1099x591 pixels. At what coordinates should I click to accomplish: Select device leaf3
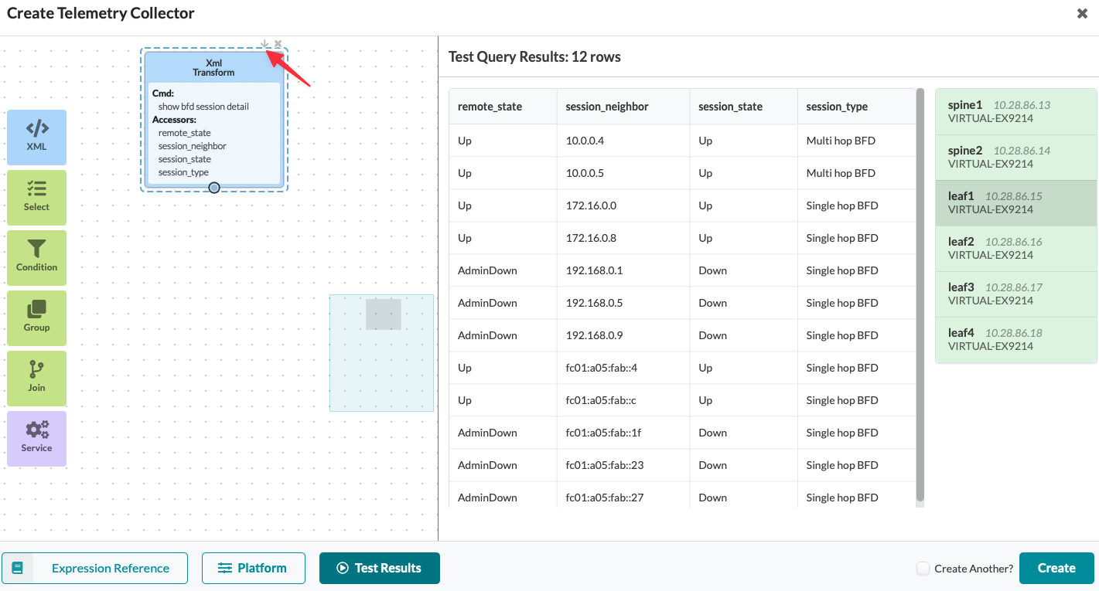[x=1016, y=294]
